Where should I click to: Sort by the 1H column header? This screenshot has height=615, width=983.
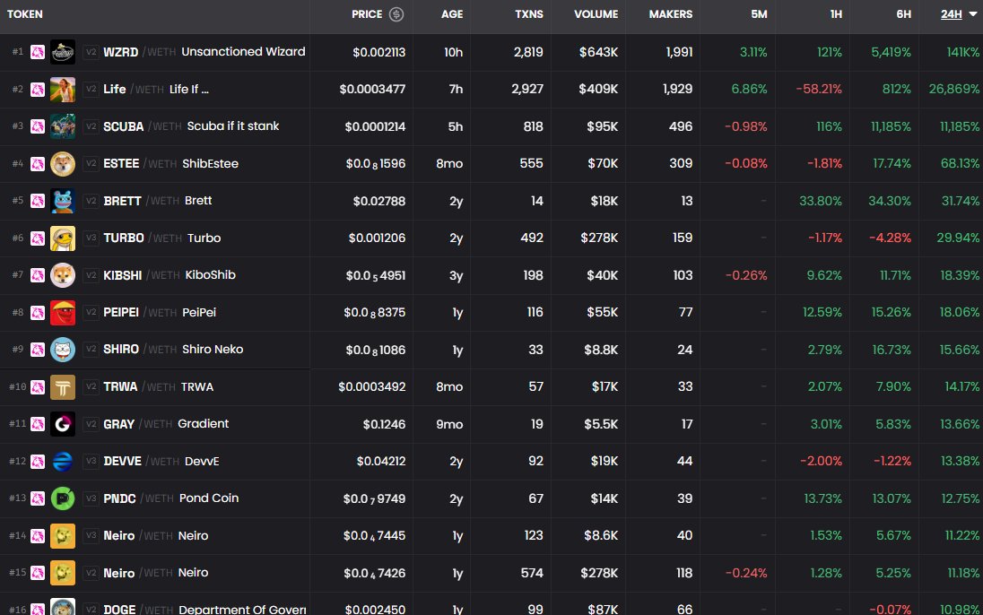(x=836, y=14)
